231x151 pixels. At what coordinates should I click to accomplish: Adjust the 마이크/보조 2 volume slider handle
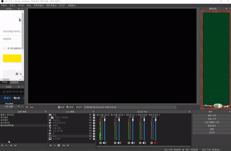(156, 120)
